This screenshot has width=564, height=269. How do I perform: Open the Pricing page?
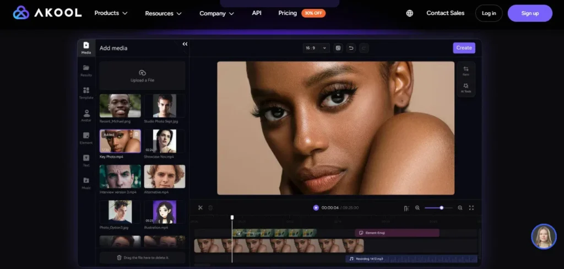288,13
